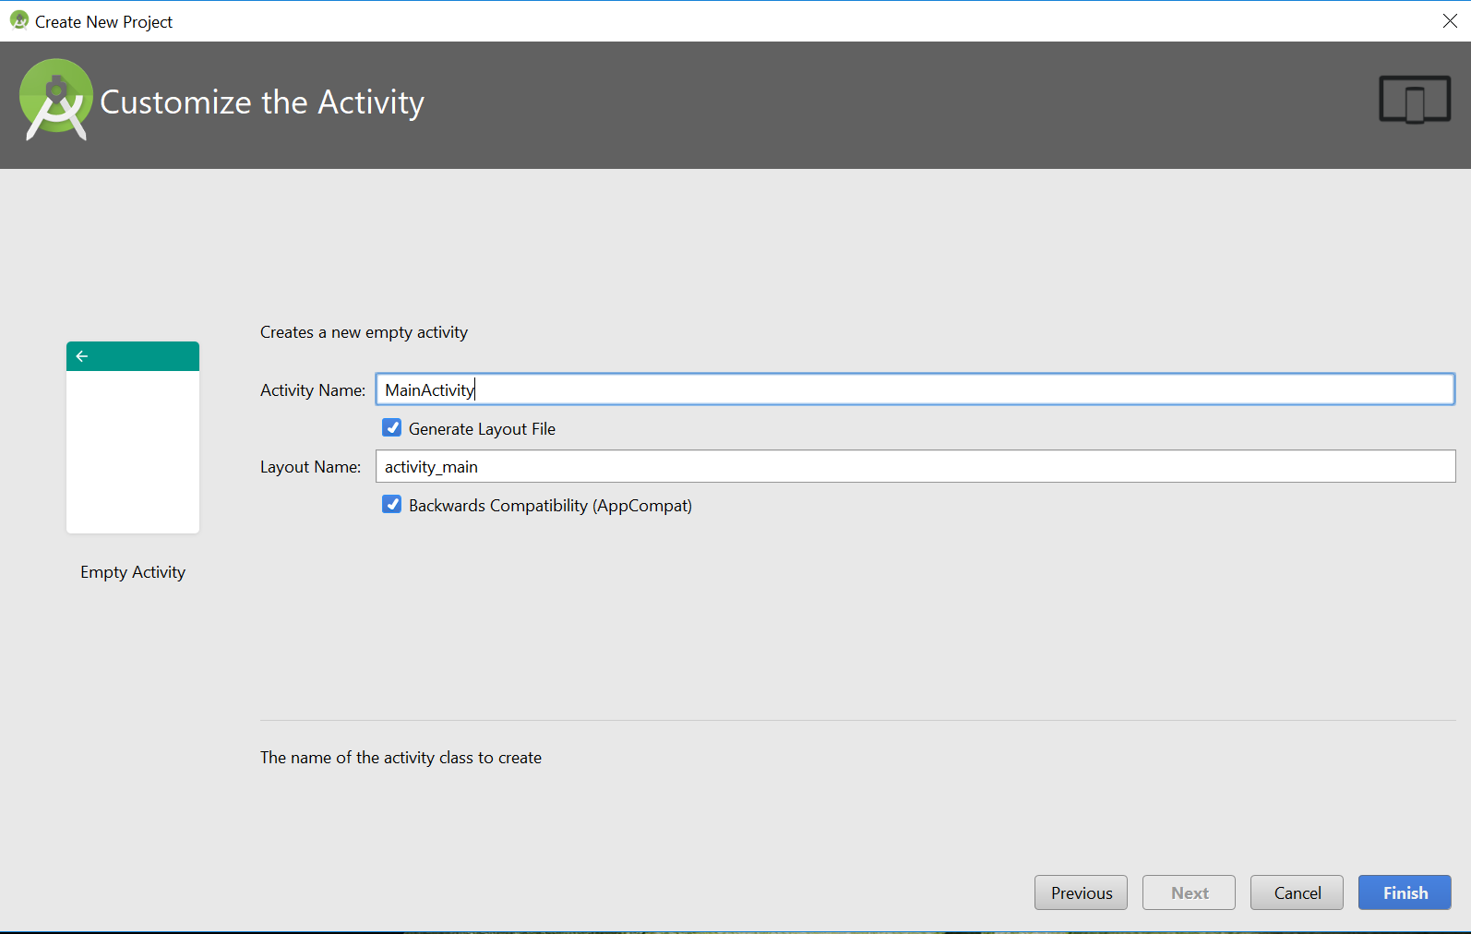Screen dimensions: 1471x934
Task: Click the 'Activity Name:' label
Action: tap(313, 390)
